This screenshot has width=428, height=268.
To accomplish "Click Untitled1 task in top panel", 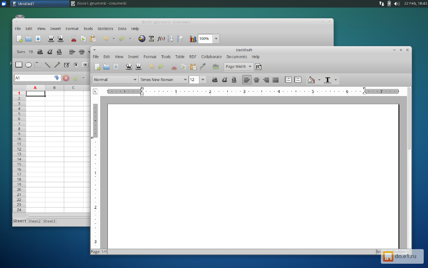I will click(x=39, y=3).
